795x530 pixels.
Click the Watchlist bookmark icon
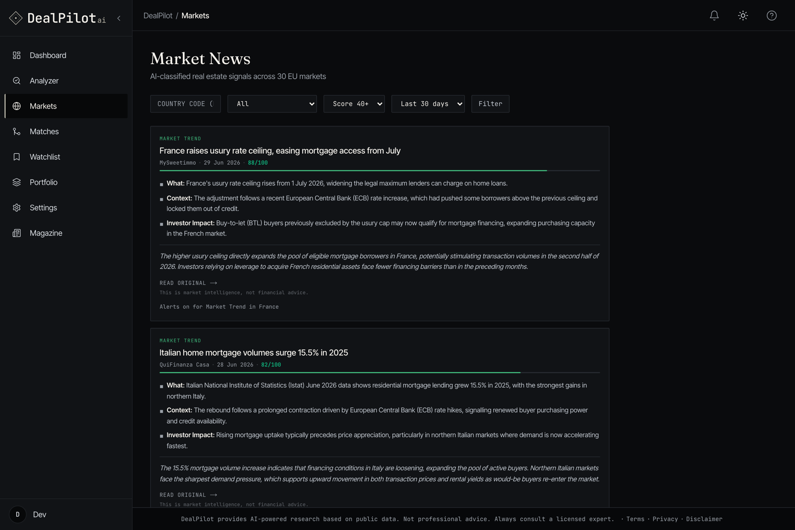coord(17,157)
